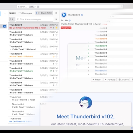The image size is (133, 133).
Task: Click the attachment icon on the green subject message
Action: coord(54,71)
